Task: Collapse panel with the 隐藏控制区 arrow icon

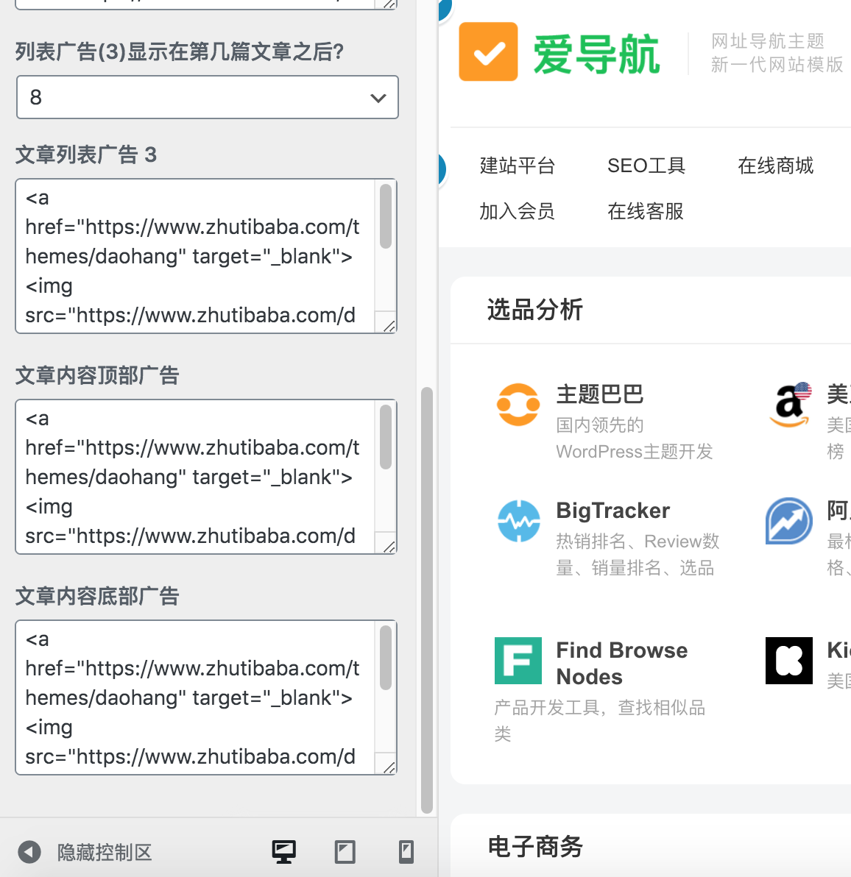Action: coord(29,852)
